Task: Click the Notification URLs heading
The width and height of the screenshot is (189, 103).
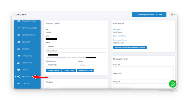Action: coord(121,59)
